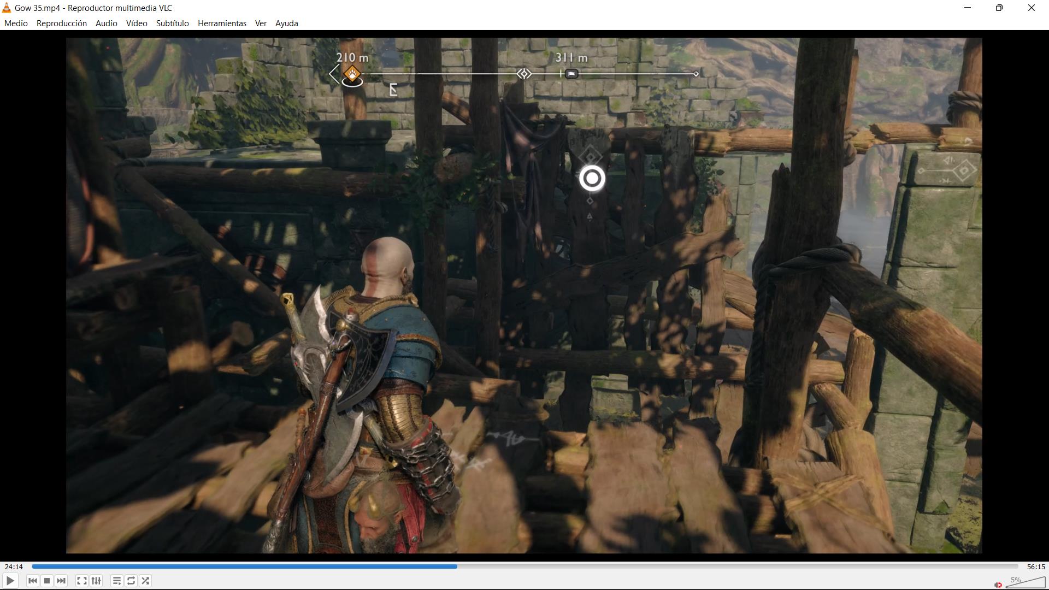
Task: Toggle random shuffle playback
Action: coord(145,581)
